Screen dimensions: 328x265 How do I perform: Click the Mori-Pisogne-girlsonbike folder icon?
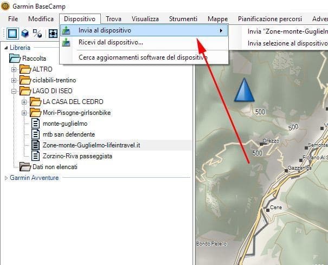(35, 113)
